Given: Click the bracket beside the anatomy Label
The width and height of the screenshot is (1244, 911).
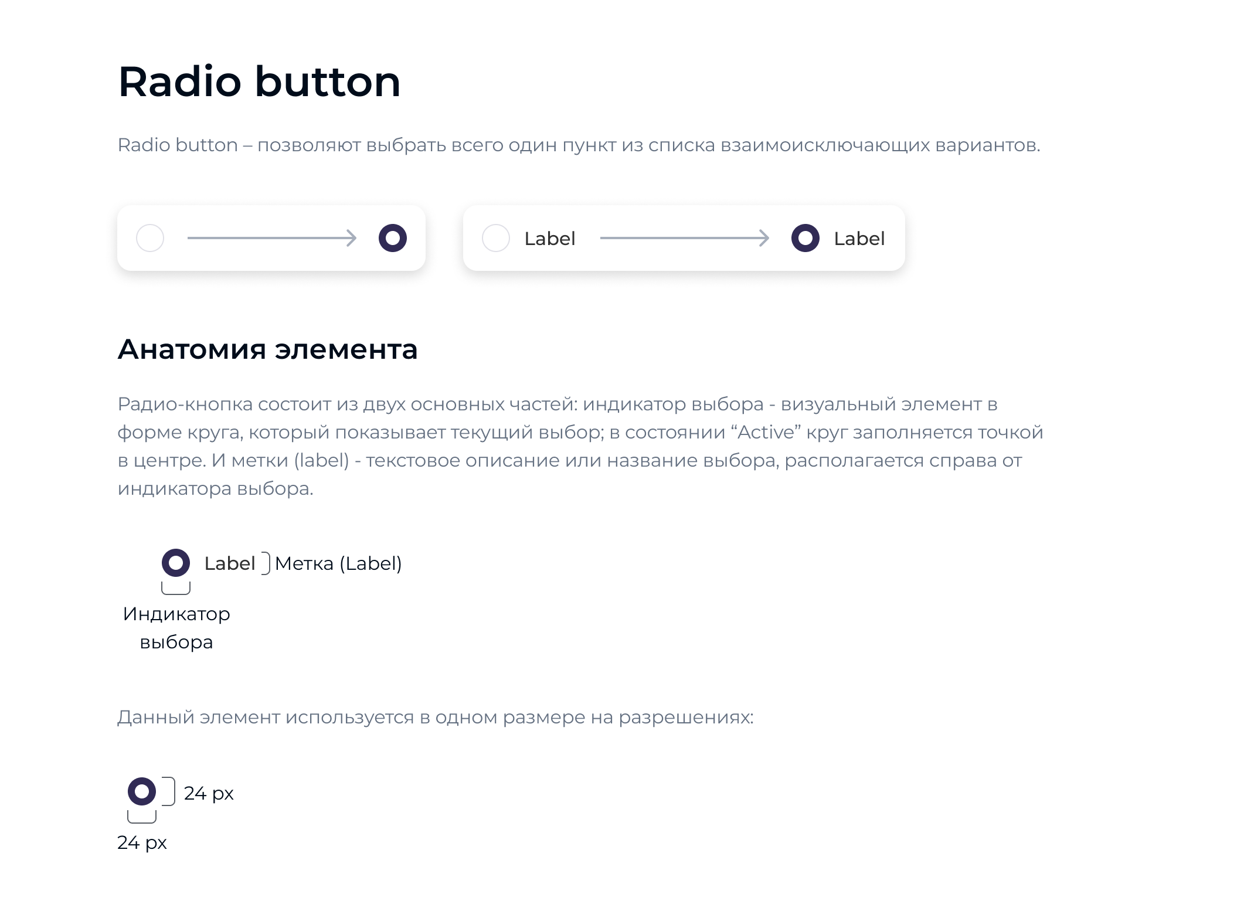Looking at the screenshot, I should coord(266,563).
